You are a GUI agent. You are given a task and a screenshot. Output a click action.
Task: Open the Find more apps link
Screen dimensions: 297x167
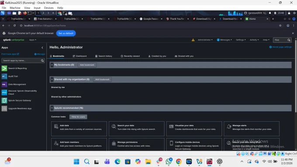click(10, 54)
